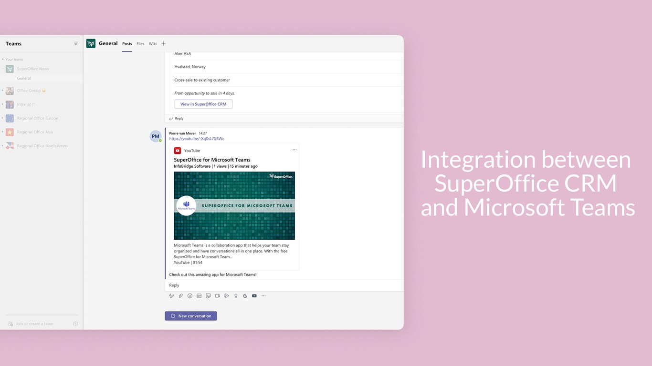Expand the Internal IT team

pos(2,104)
